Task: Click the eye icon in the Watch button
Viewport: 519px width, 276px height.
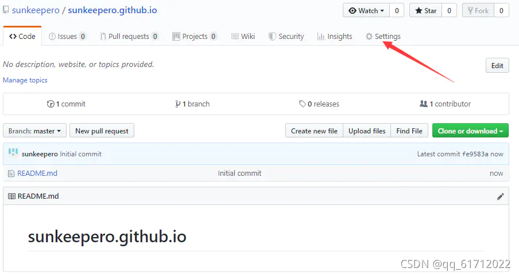Action: pyautogui.click(x=353, y=10)
